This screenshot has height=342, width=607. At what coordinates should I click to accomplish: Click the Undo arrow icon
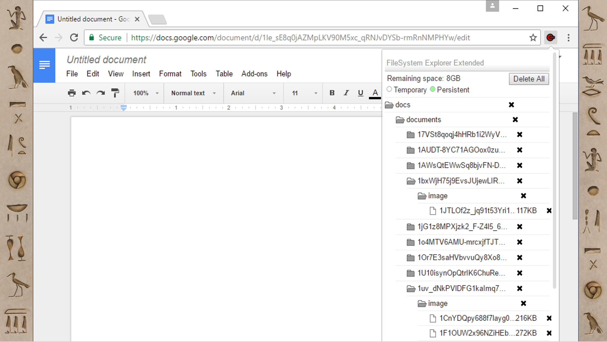(86, 93)
